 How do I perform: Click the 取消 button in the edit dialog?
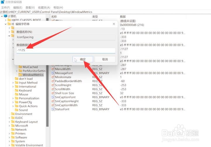(x=105, y=59)
